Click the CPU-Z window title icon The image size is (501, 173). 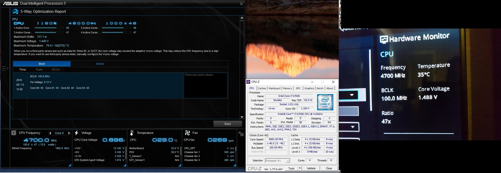point(249,82)
